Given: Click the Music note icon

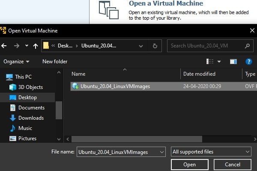Looking at the screenshot, I should click(12, 128).
